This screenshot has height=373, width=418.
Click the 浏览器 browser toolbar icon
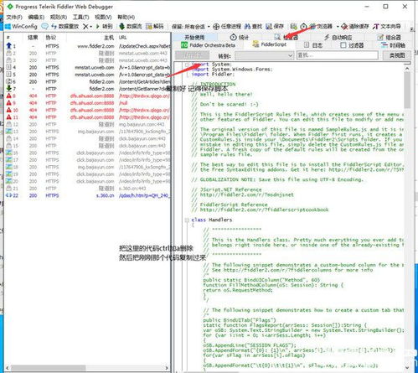313,26
